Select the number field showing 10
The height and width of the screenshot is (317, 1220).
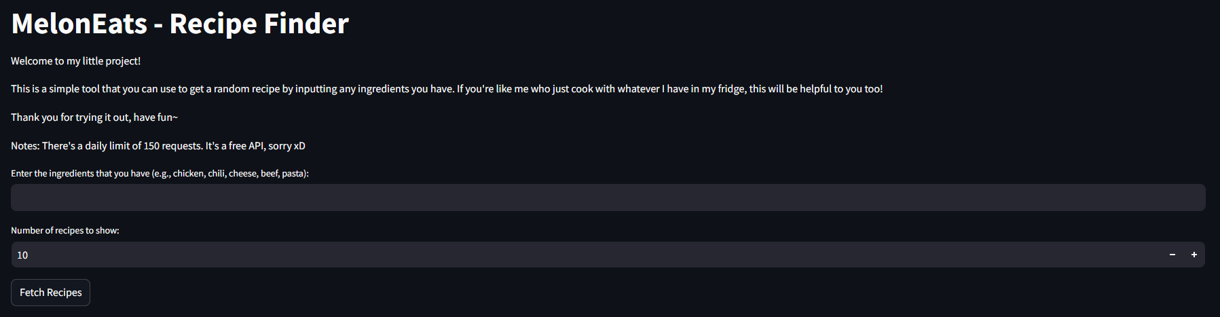pyautogui.click(x=584, y=255)
